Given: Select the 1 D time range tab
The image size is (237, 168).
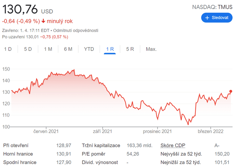Looking at the screenshot, I should [8, 49].
